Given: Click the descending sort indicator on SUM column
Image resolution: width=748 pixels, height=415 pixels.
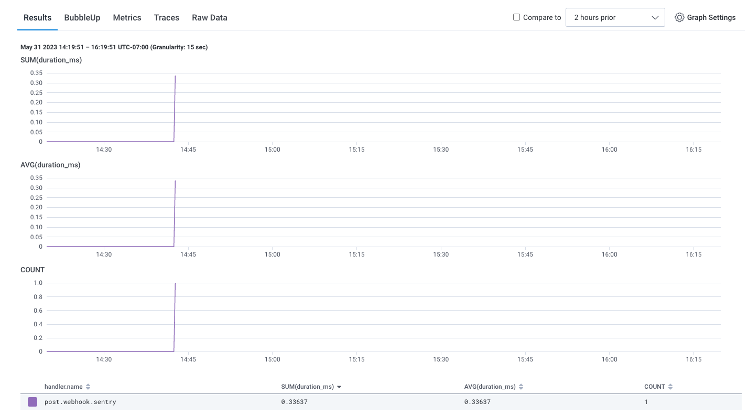Looking at the screenshot, I should pos(339,386).
